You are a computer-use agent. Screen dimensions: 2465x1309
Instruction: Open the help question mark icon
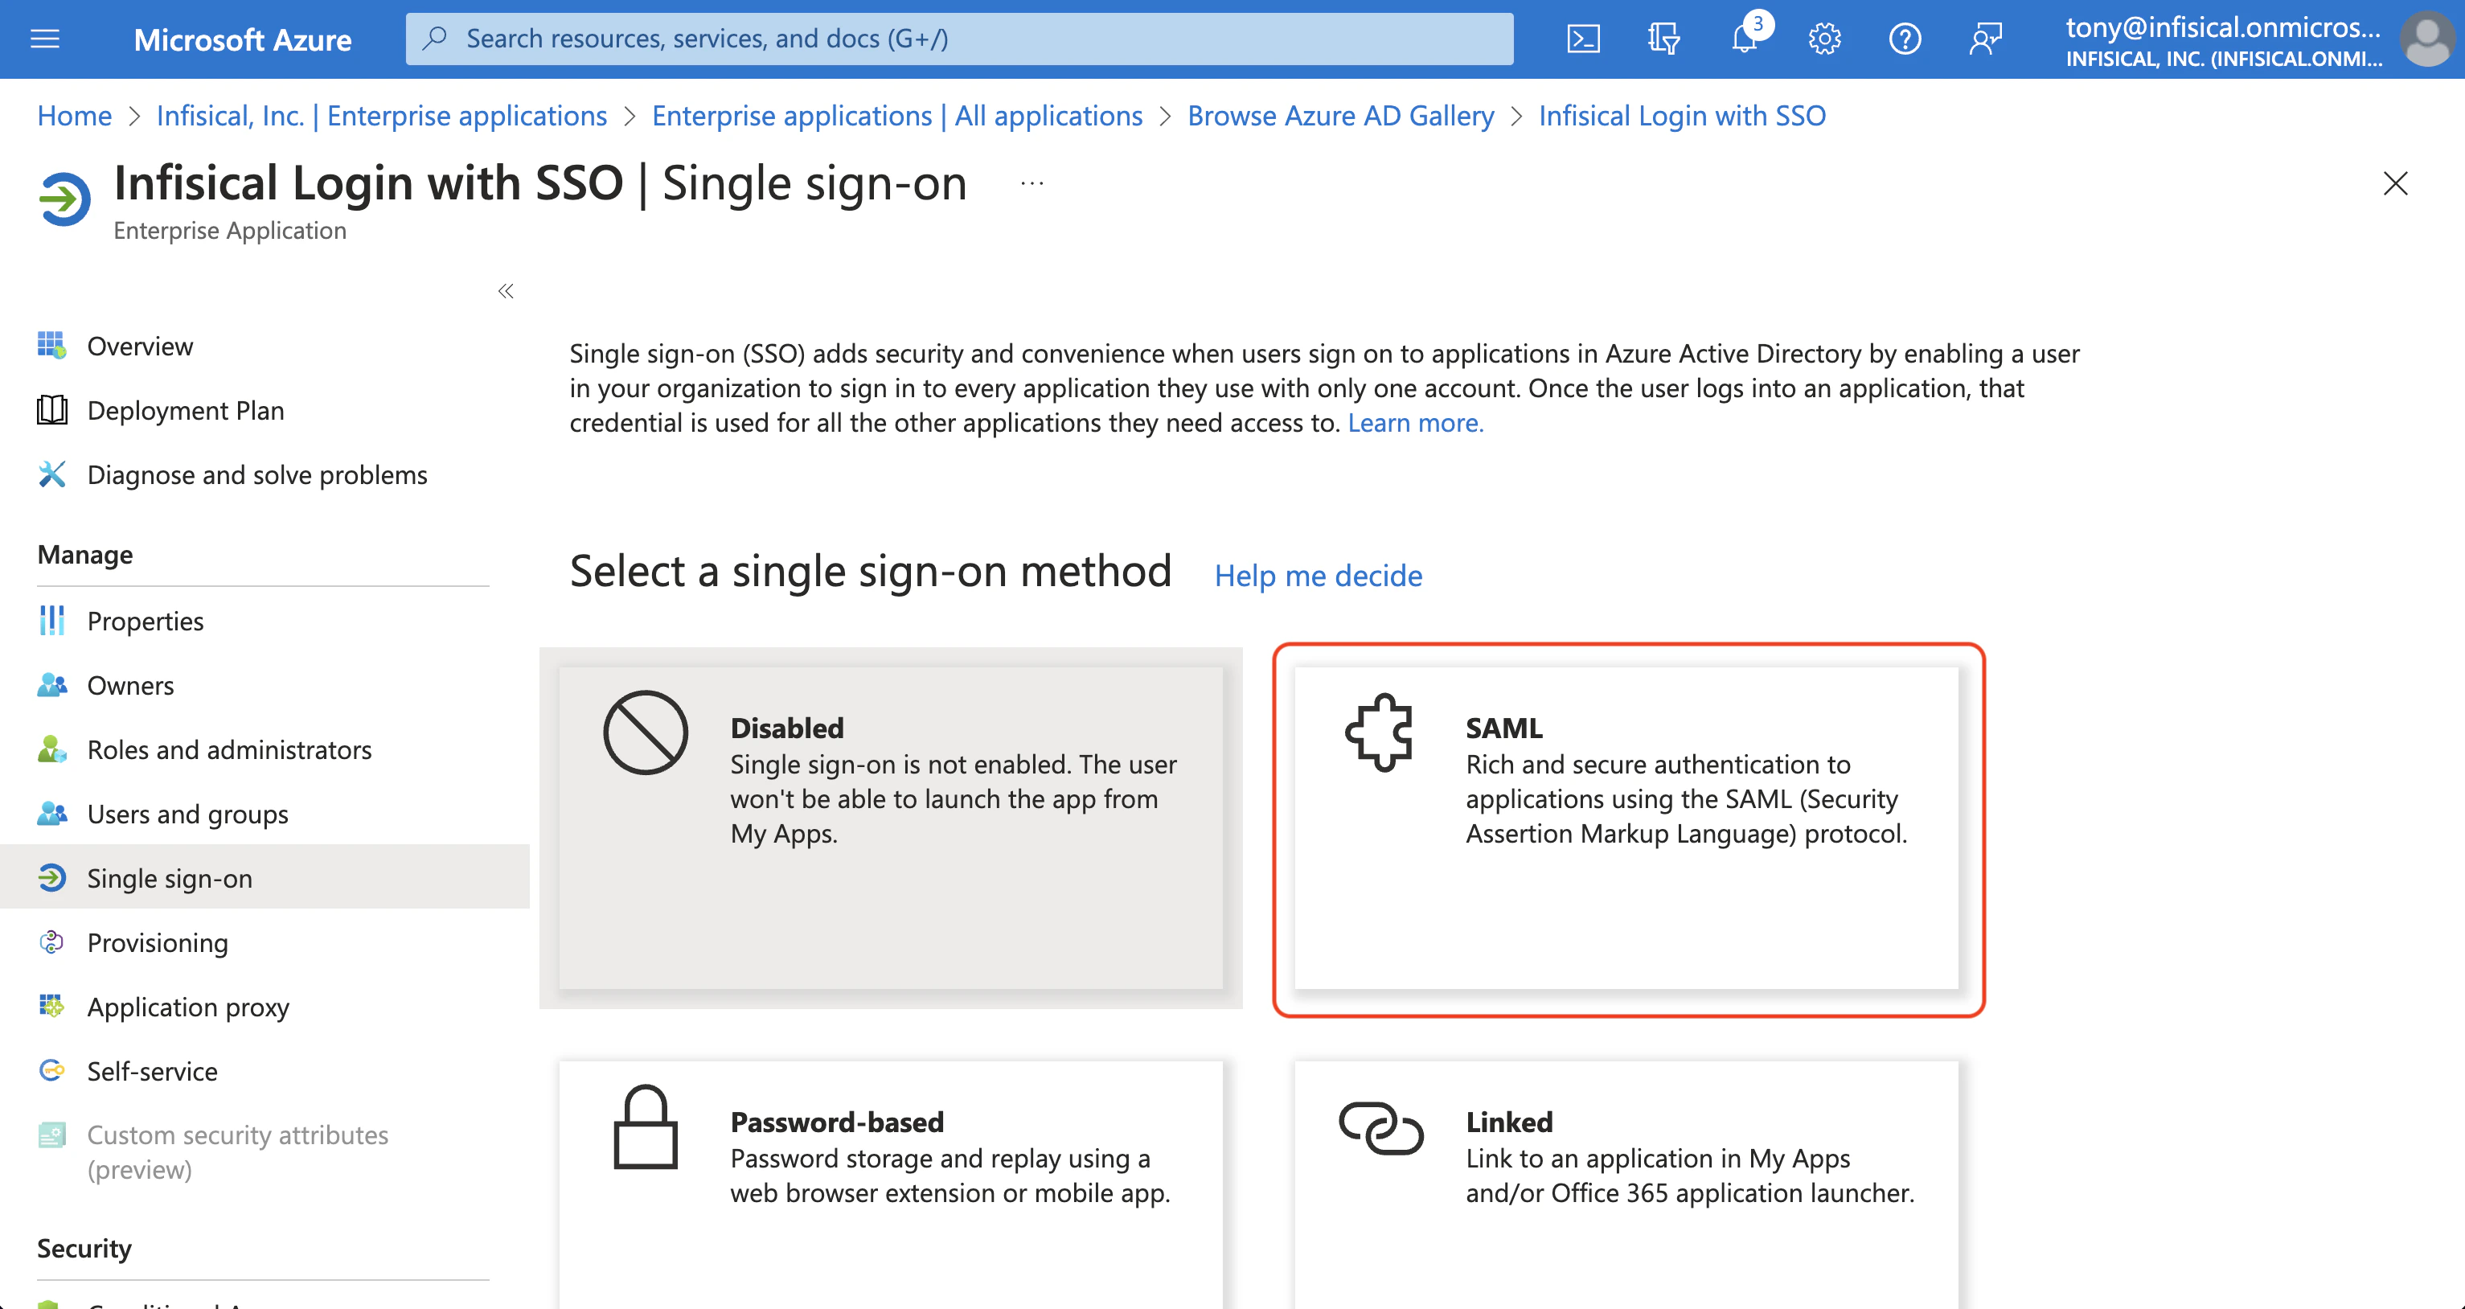tap(1905, 39)
